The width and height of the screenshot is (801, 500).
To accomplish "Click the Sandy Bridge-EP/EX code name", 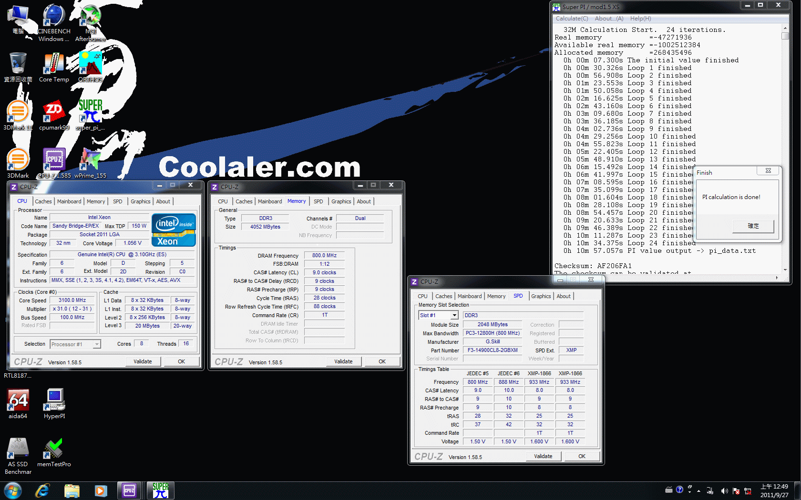I will click(75, 226).
